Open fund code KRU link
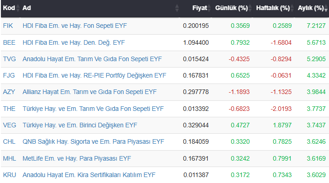This screenshot has height=183, width=329. [10, 175]
